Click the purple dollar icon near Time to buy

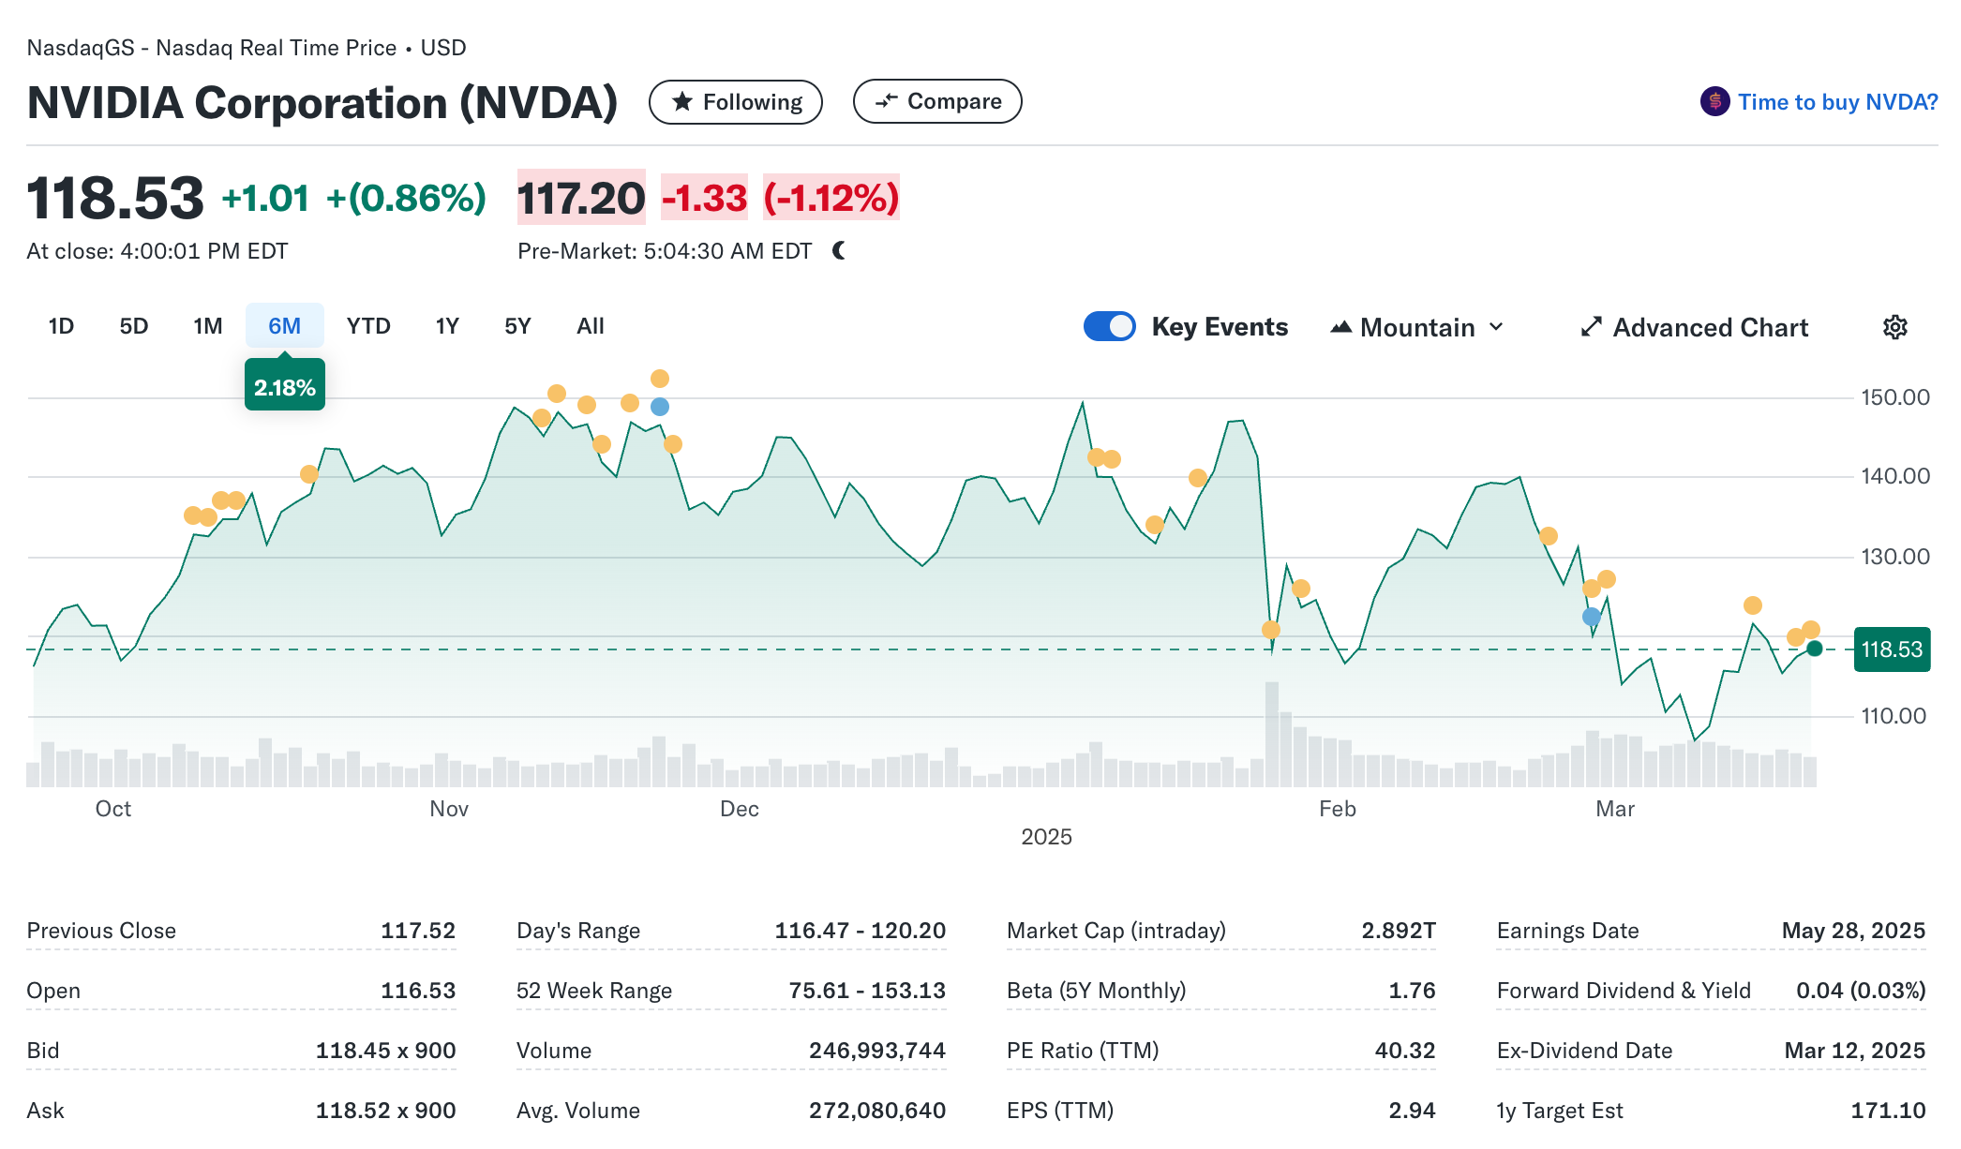pyautogui.click(x=1714, y=101)
